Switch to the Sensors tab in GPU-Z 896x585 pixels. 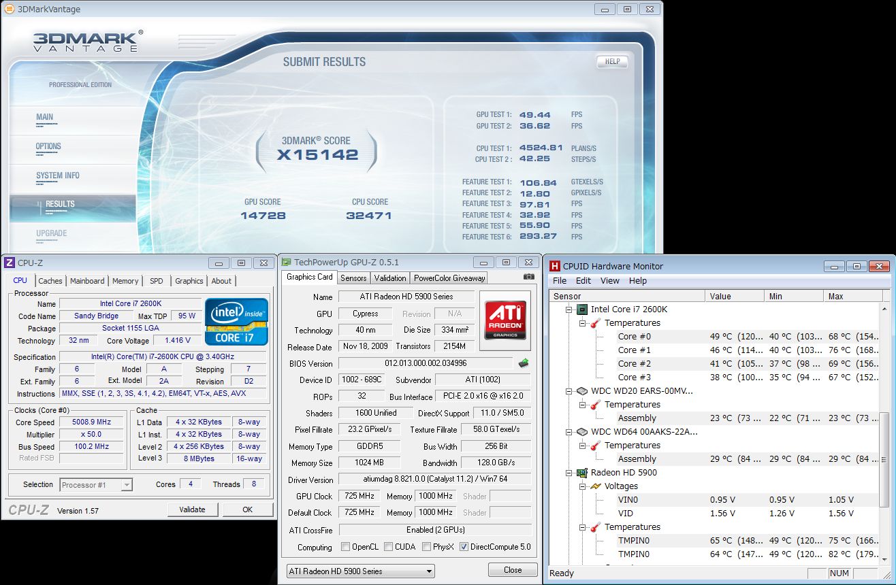click(353, 278)
